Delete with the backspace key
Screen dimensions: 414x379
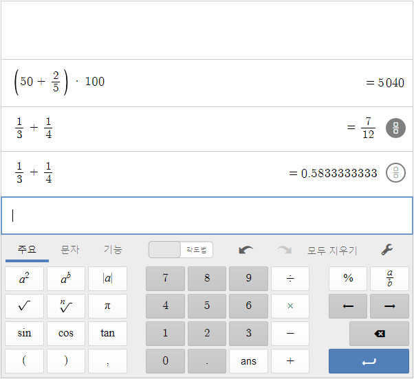click(x=379, y=334)
